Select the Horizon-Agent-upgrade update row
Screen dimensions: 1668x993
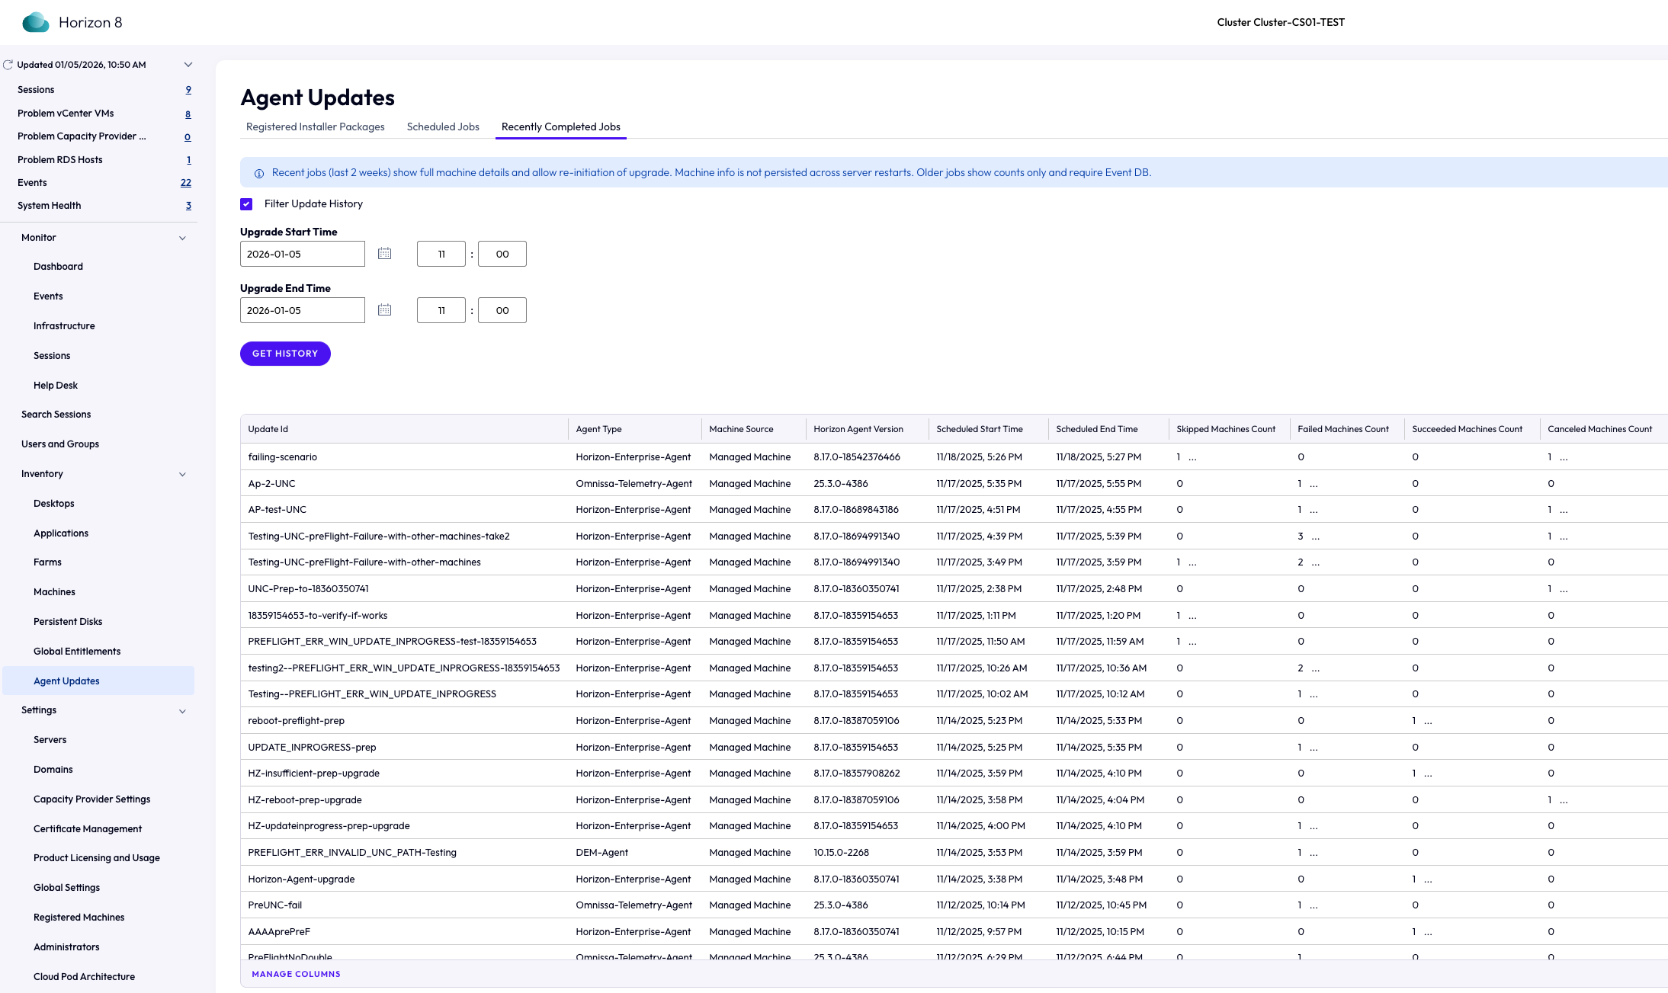point(954,879)
